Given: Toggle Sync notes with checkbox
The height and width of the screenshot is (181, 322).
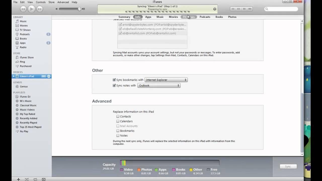Looking at the screenshot, I should pos(114,85).
